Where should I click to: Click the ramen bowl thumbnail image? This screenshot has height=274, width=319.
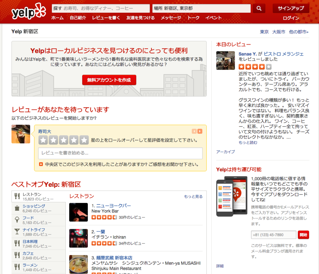pyautogui.click(x=79, y=264)
